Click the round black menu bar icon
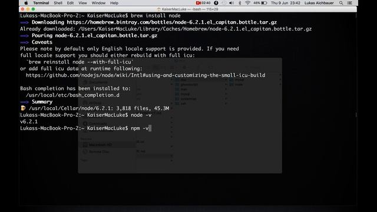 click(216, 3)
